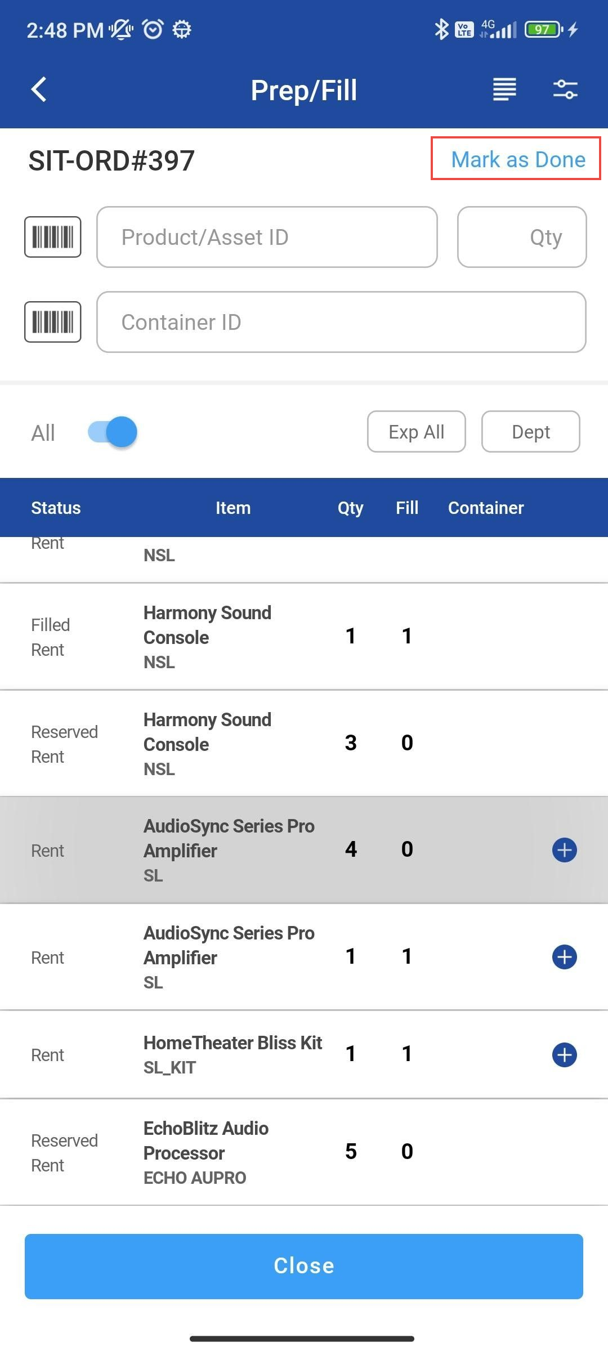Expand all items with Exp All
This screenshot has width=608, height=1351.
[x=416, y=432]
